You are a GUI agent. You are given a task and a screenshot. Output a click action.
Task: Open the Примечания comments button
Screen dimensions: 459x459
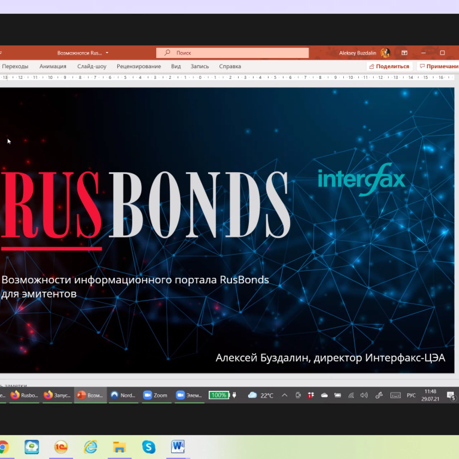[x=439, y=66]
